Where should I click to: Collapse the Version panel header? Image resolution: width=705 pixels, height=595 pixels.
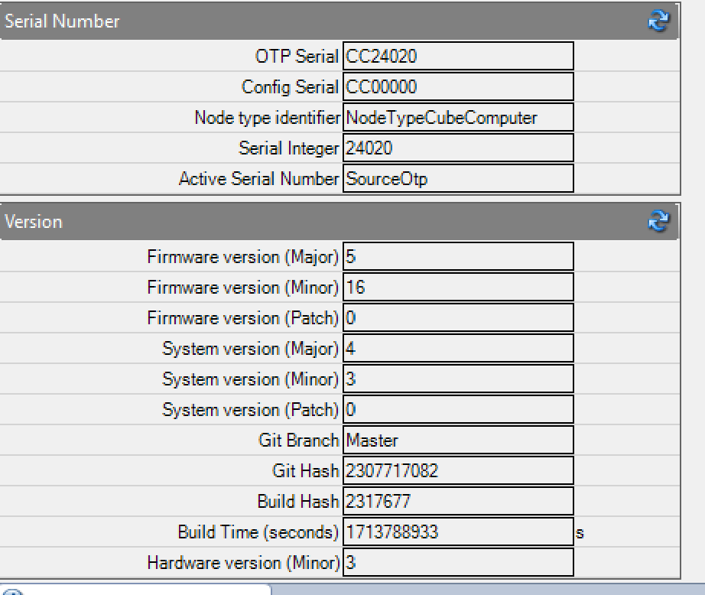coord(306,222)
